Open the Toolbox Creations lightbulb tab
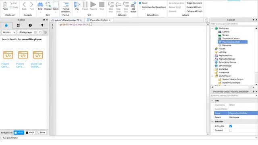The height and width of the screenshot is (145, 258). click(x=42, y=25)
